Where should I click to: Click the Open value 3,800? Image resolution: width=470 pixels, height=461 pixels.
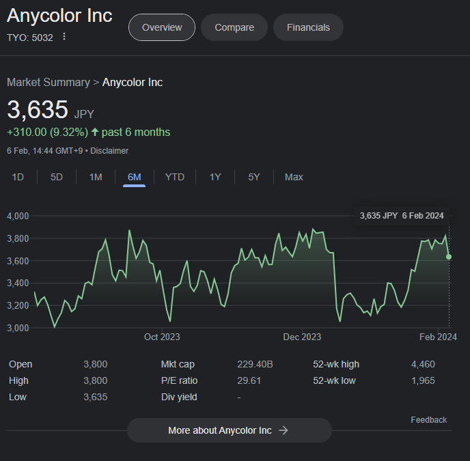pos(96,364)
